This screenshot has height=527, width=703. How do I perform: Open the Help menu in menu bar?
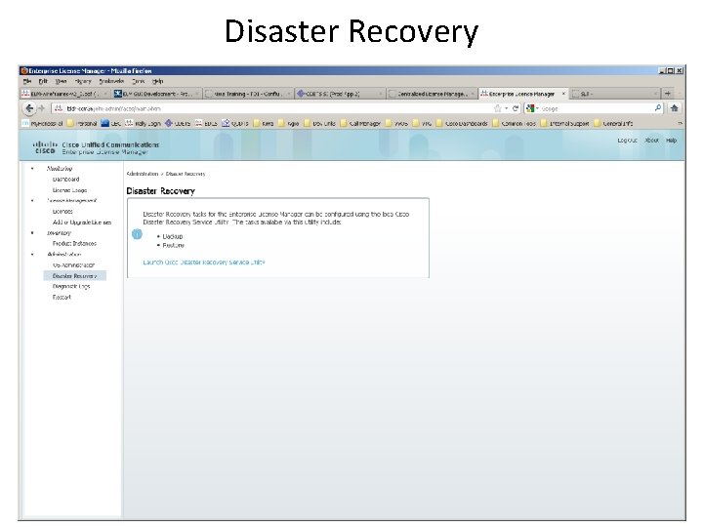[158, 81]
